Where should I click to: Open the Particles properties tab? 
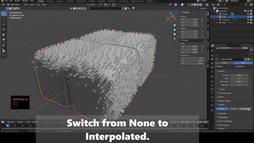[212, 89]
